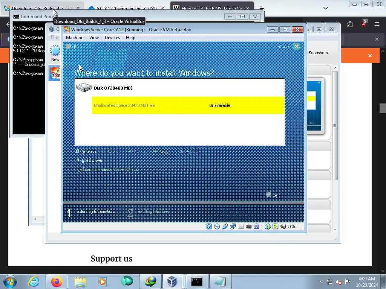Click the red uBlock extension icon
This screenshot has width=386, height=289.
pos(364,24)
